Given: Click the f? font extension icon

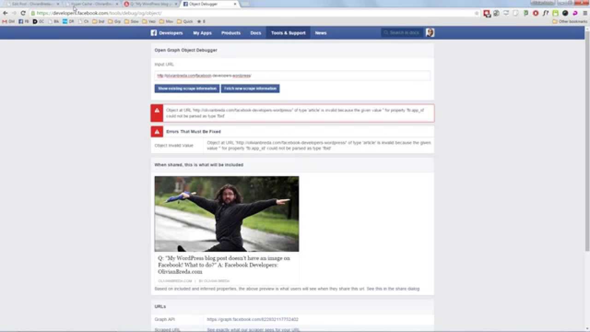Looking at the screenshot, I should [546, 13].
